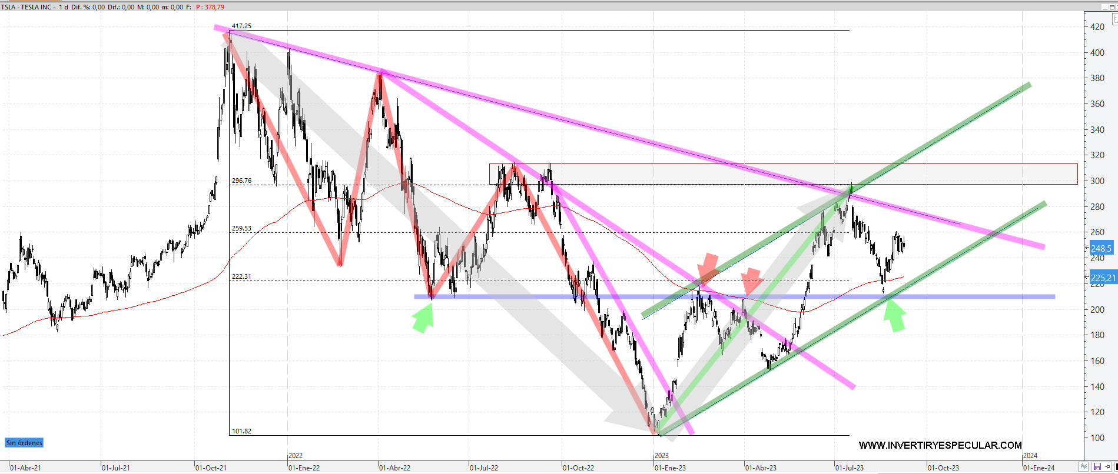Viewport: 1118px width, 474px height.
Task: Click the right green up arrow marker
Action: (895, 316)
